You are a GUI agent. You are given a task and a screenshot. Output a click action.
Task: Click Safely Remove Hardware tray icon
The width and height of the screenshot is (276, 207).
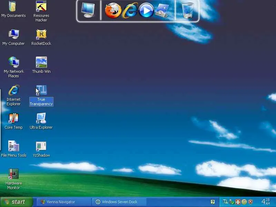tap(231, 202)
